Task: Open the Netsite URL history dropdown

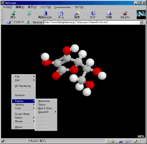Action: 141,22
